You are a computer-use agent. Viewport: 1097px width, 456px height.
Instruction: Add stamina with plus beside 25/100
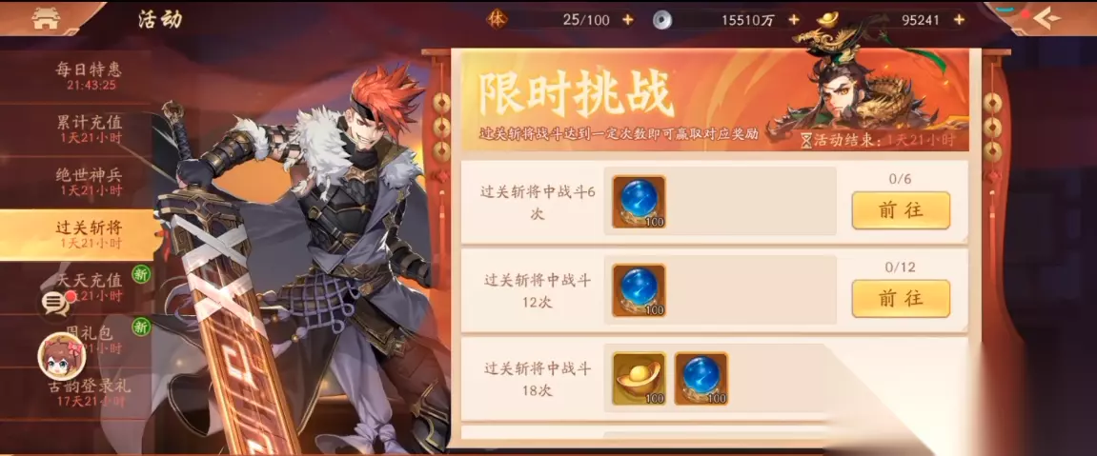(x=627, y=20)
